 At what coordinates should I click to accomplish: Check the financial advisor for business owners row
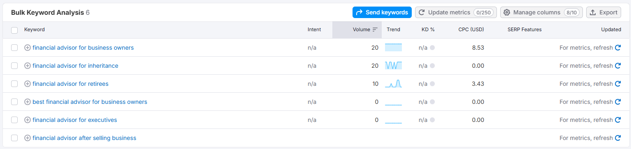pyautogui.click(x=14, y=48)
